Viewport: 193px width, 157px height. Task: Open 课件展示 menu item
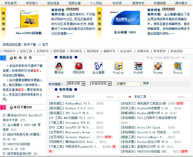[x=181, y=3]
